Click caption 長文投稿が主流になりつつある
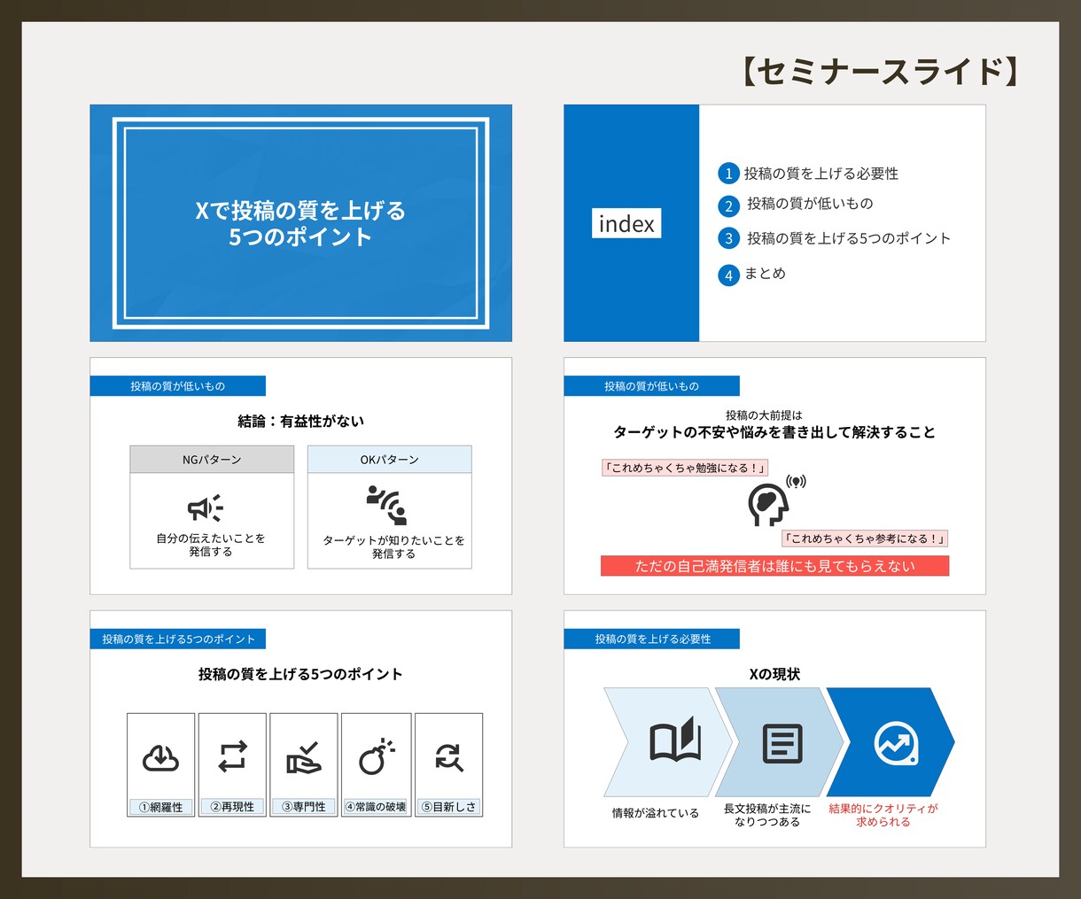The image size is (1081, 899). (x=767, y=815)
